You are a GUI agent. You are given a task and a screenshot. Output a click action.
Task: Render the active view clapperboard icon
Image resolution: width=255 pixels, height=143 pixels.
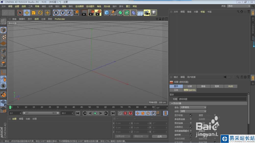[84, 13]
